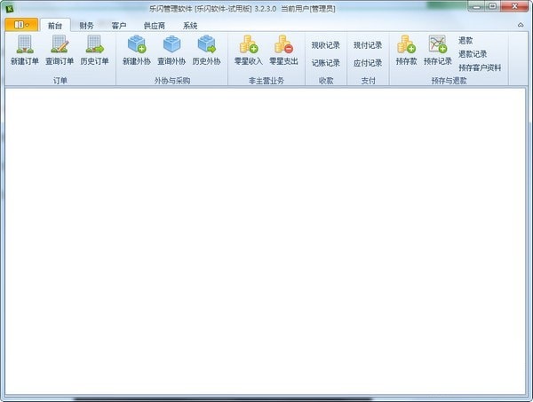Switch to the 财务 tab

[86, 26]
